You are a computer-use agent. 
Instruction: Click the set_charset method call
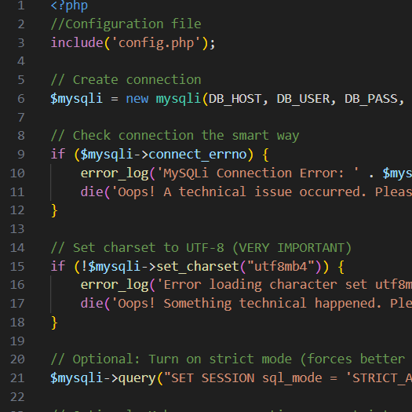tap(198, 266)
